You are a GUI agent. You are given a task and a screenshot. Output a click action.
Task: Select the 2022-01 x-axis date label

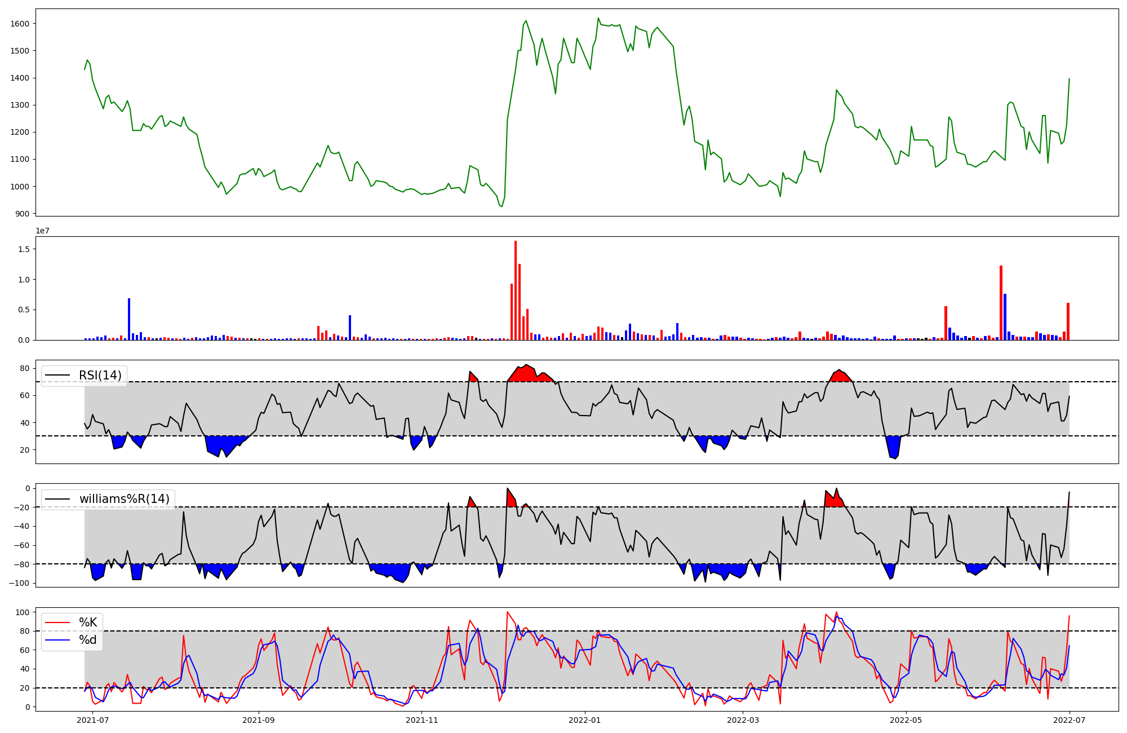[585, 720]
